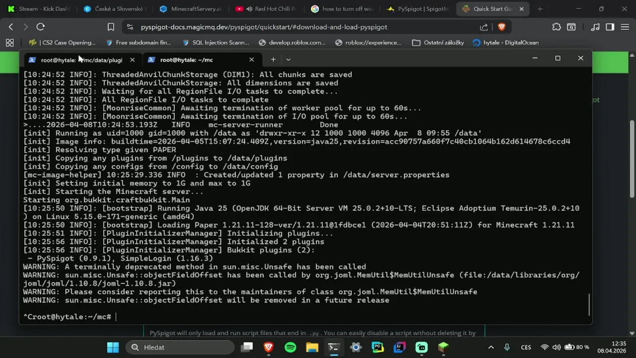Open volume speaker icon in tray
This screenshot has height=358, width=636.
click(556, 347)
